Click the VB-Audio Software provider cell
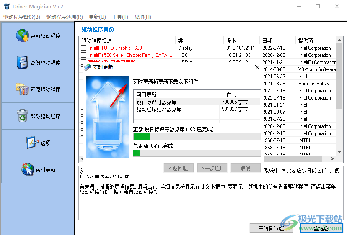347x235 pixels. [x=317, y=69]
